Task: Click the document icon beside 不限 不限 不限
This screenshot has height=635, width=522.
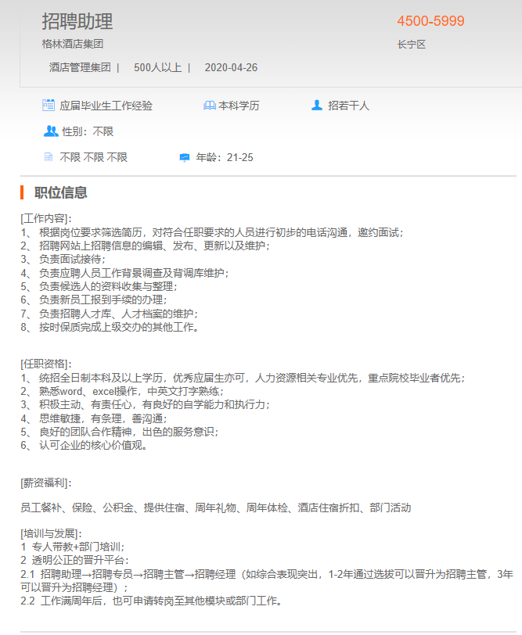Action: [x=49, y=157]
